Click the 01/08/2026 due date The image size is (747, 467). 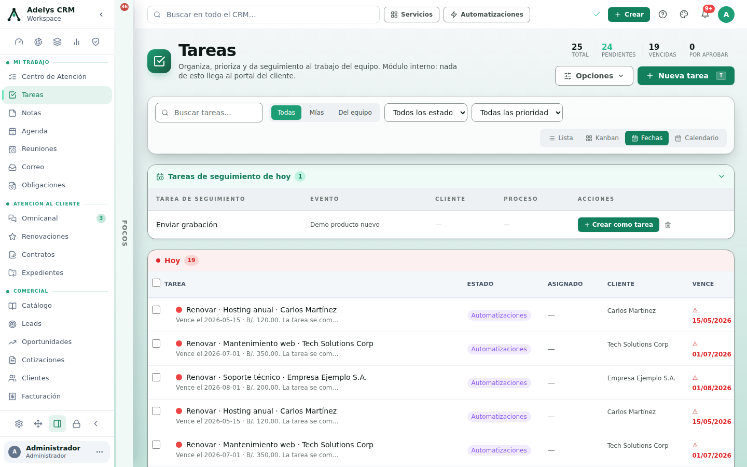(x=712, y=388)
